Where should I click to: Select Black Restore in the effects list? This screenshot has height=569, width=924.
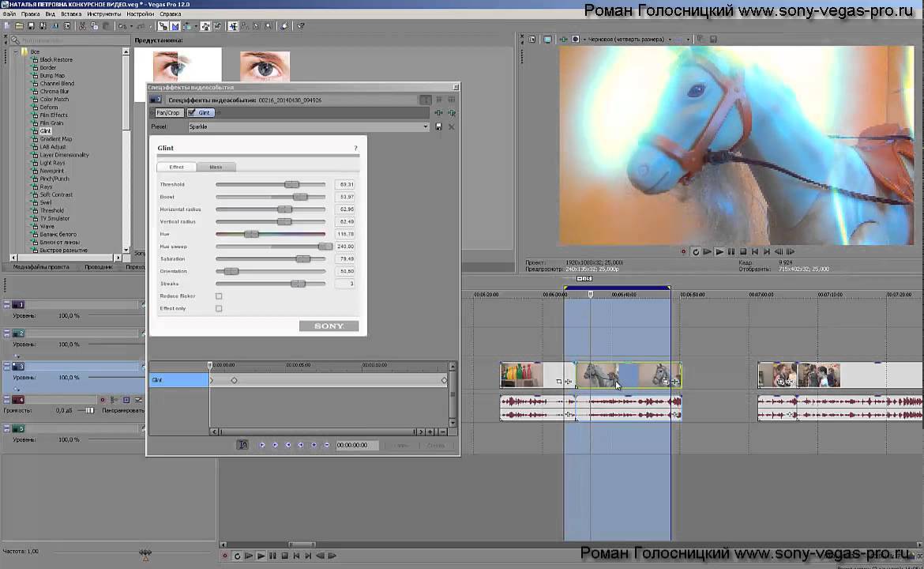[x=56, y=59]
